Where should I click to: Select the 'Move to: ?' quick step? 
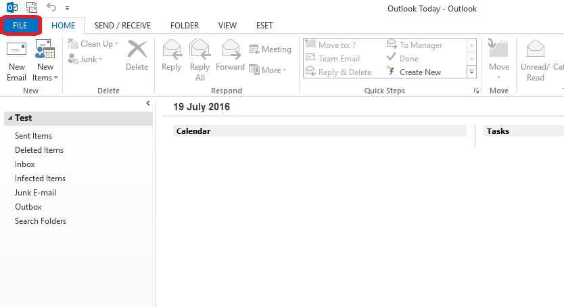click(x=331, y=45)
